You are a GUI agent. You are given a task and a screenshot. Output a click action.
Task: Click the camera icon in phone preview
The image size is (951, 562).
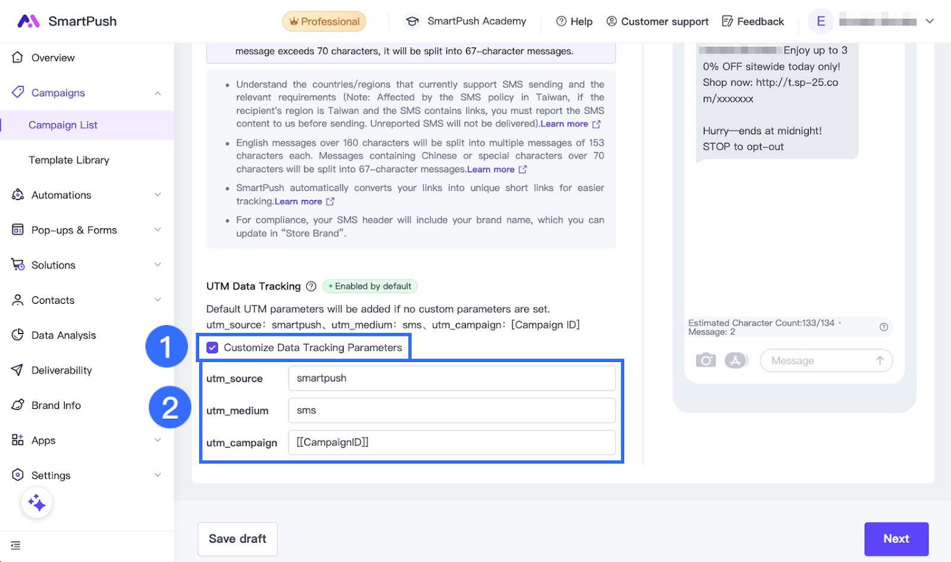click(x=706, y=360)
